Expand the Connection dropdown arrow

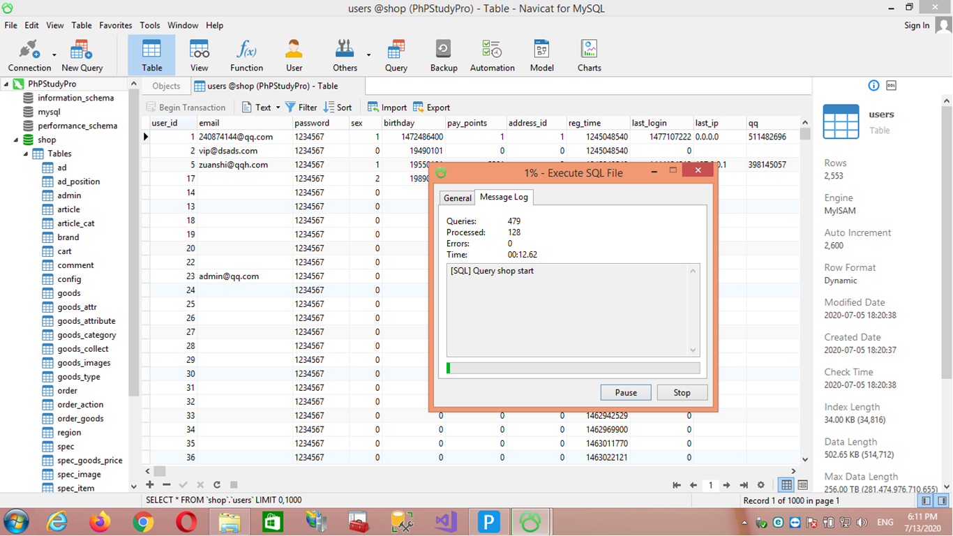point(54,55)
